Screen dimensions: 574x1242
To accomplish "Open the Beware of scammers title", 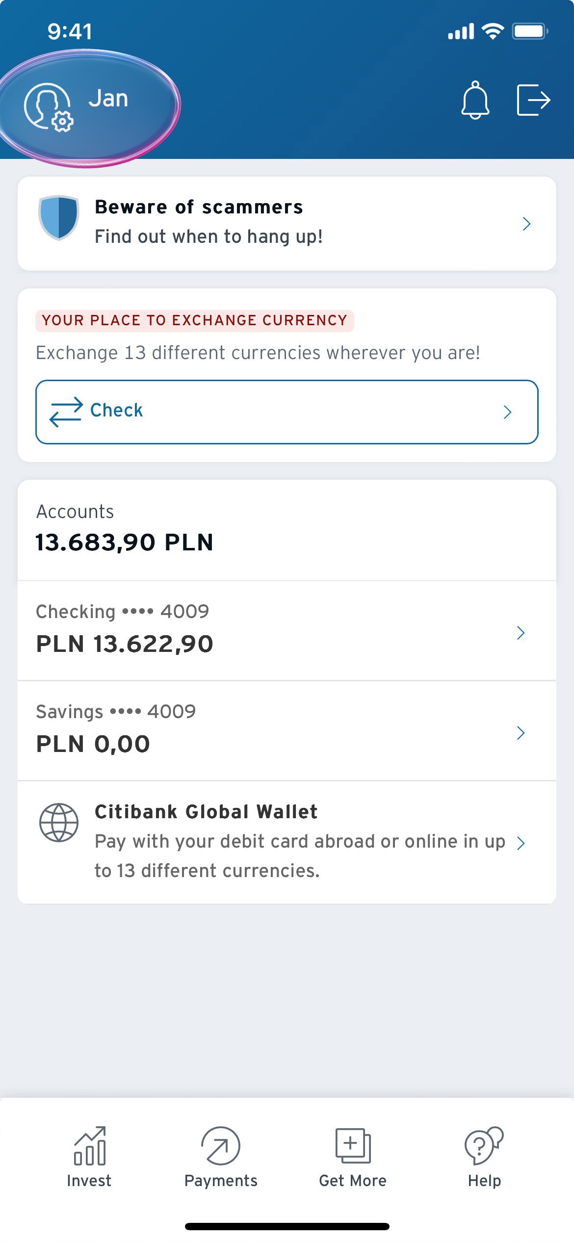I will (x=199, y=207).
